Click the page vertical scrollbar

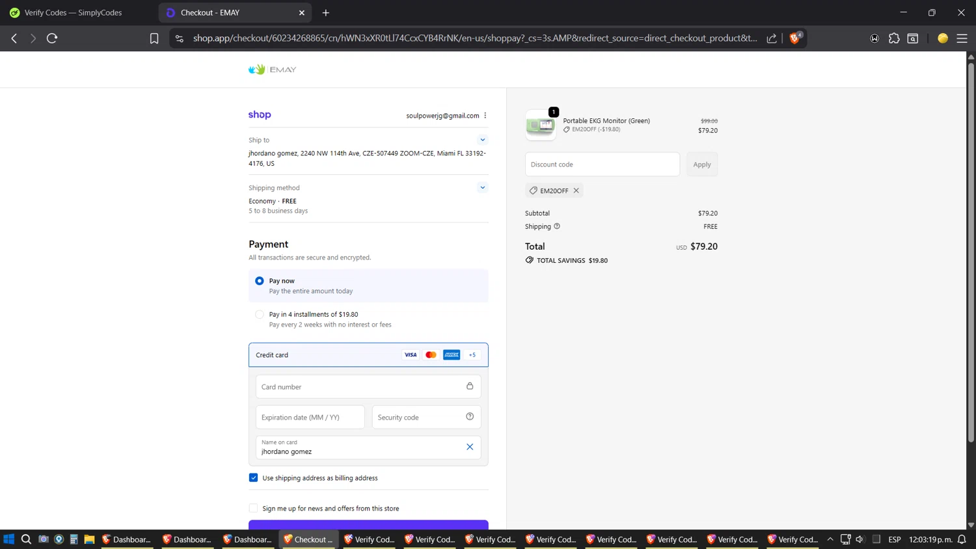pyautogui.click(x=971, y=254)
